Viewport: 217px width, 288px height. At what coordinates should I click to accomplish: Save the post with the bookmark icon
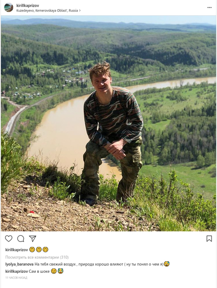click(209, 238)
